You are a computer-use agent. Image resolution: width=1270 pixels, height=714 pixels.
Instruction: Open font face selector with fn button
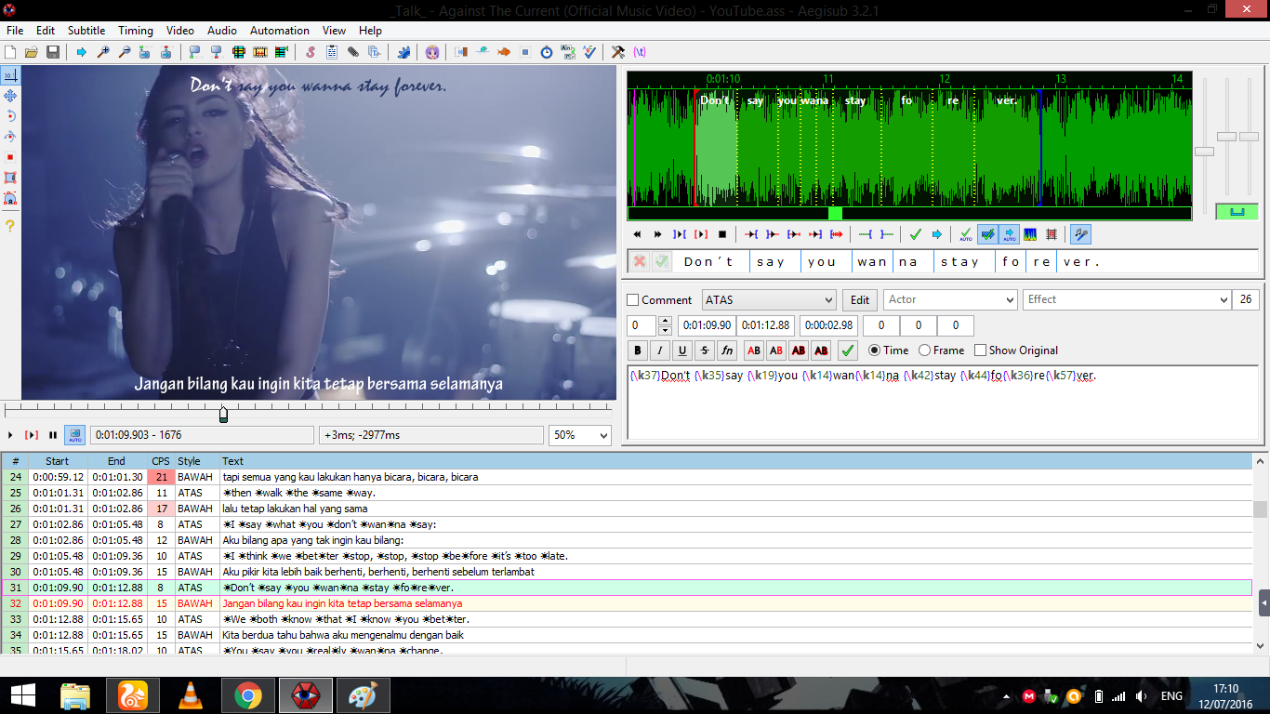click(x=727, y=350)
